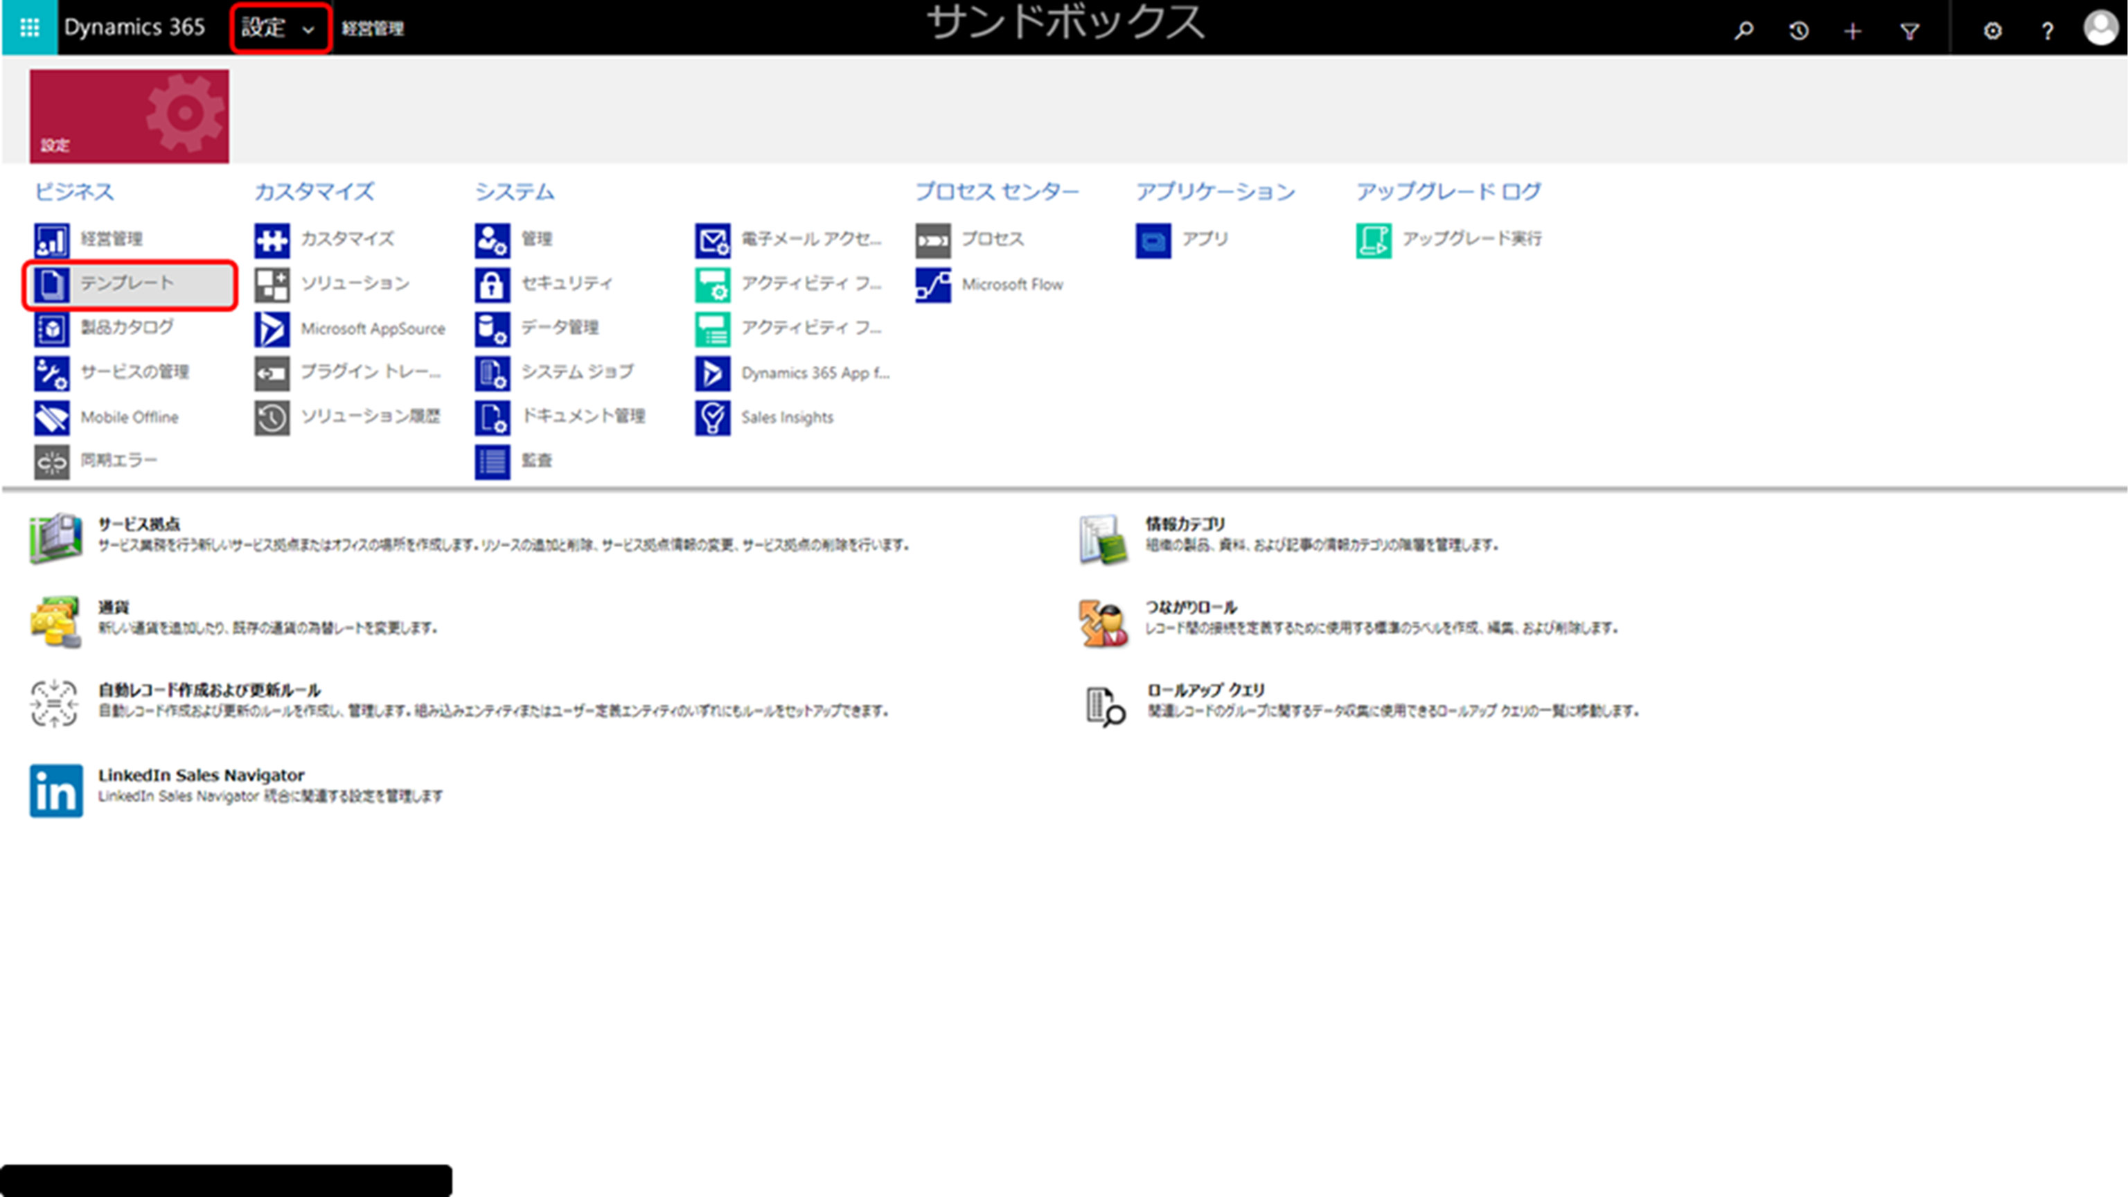The width and height of the screenshot is (2128, 1197).
Task: Click the Microsoft AppSource icon
Action: (272, 329)
